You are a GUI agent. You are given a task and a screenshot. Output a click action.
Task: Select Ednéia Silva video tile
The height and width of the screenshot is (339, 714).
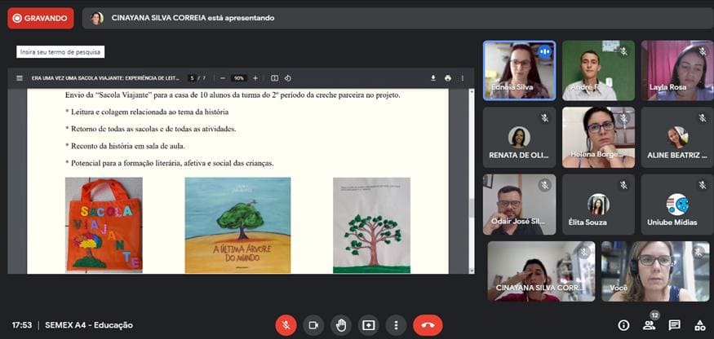[x=519, y=71]
